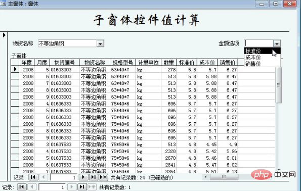Click sale price cell 6.01

228,158
